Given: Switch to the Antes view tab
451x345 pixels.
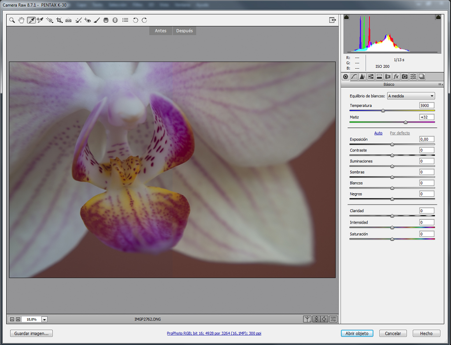Looking at the screenshot, I should [x=160, y=31].
